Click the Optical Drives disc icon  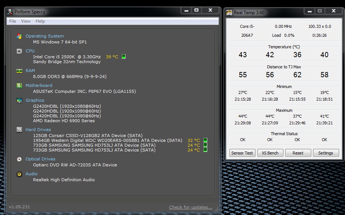pos(19,159)
